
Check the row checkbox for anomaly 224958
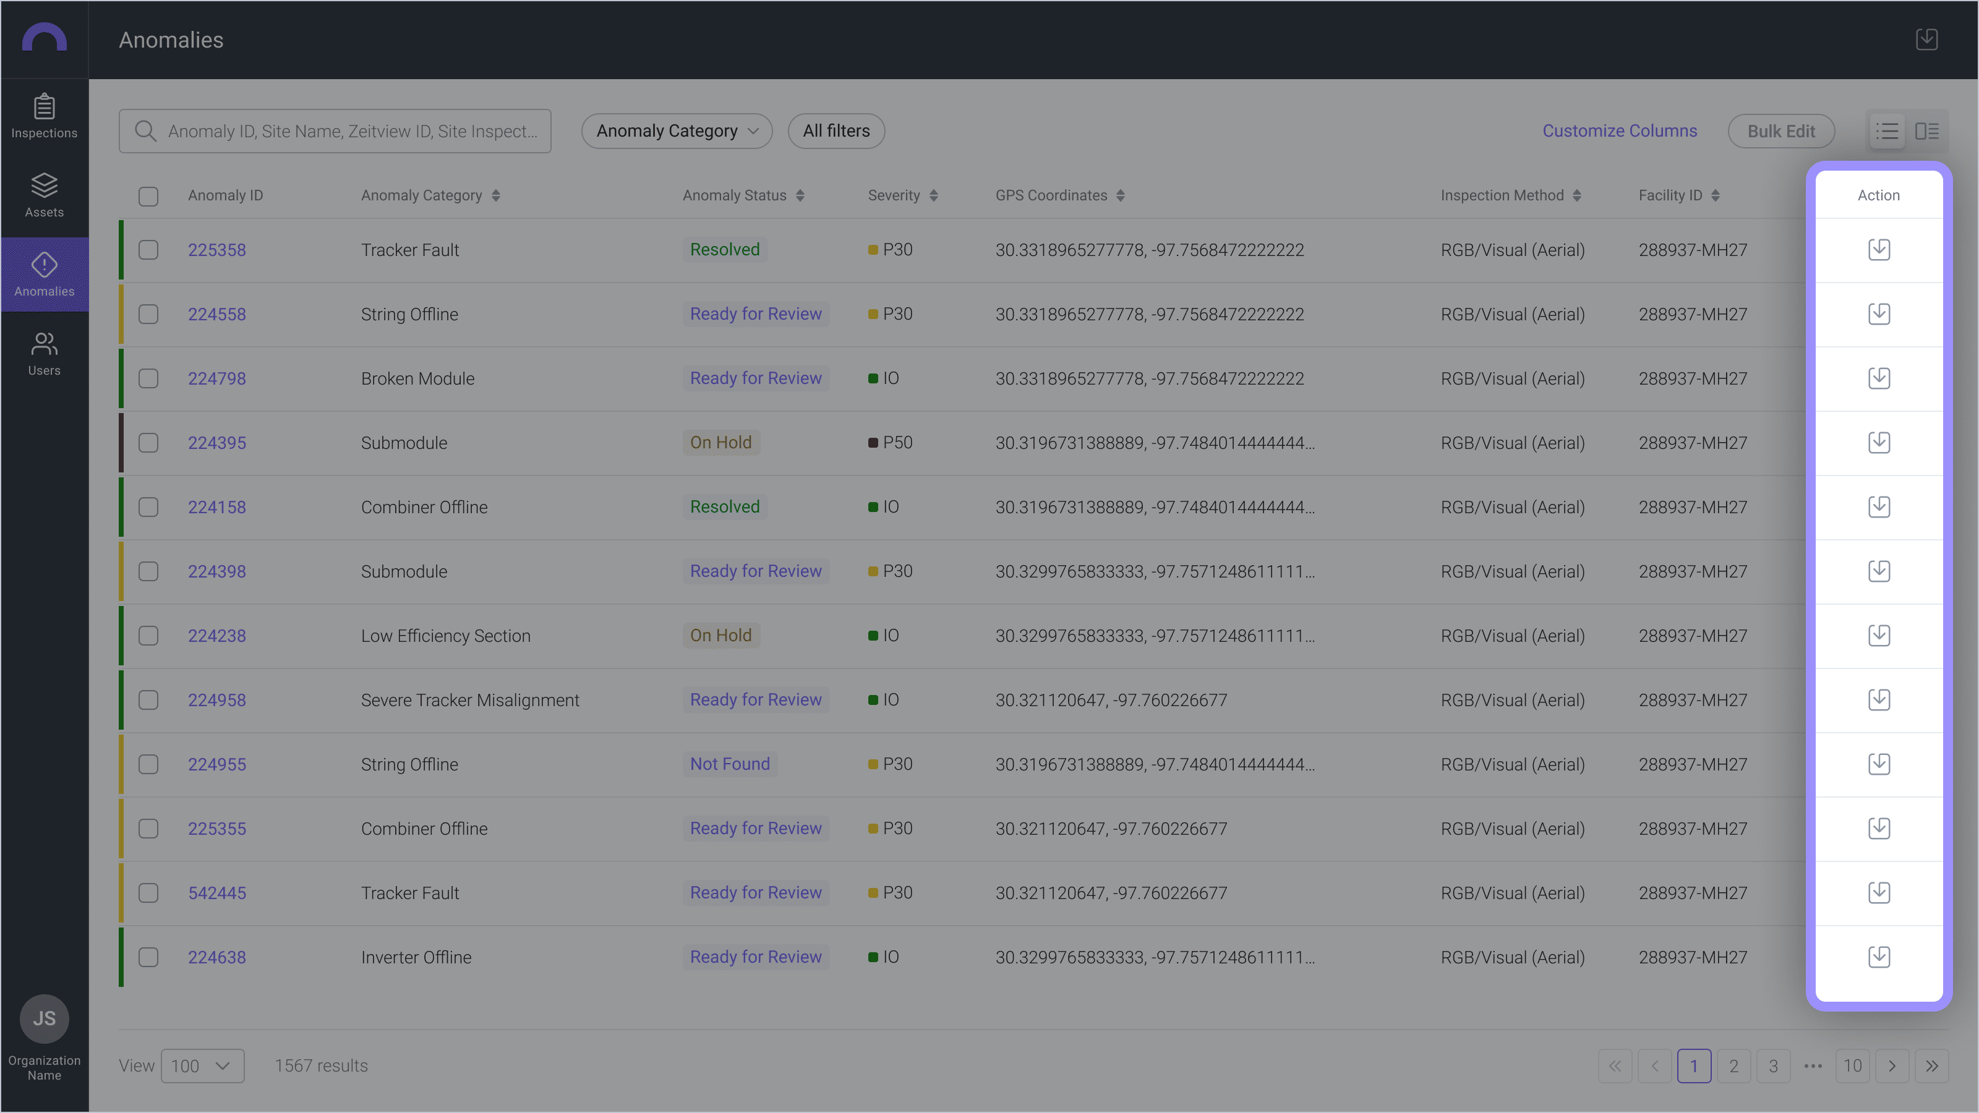coord(148,700)
